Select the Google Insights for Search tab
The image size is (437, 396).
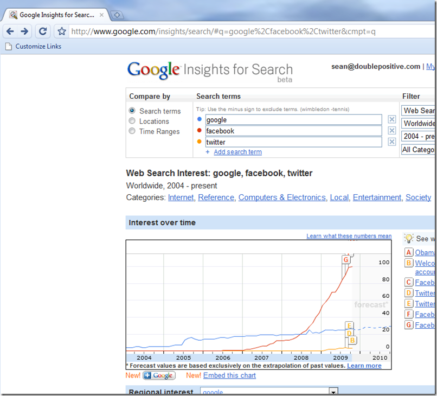pos(56,15)
